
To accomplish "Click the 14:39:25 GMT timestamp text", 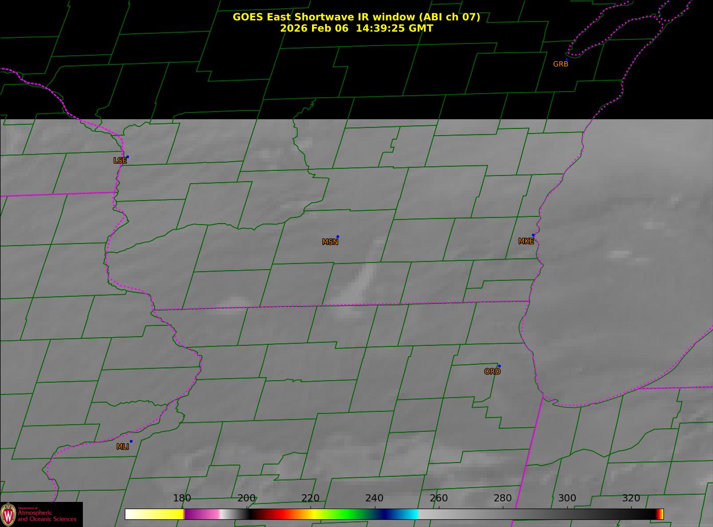I will (x=394, y=29).
